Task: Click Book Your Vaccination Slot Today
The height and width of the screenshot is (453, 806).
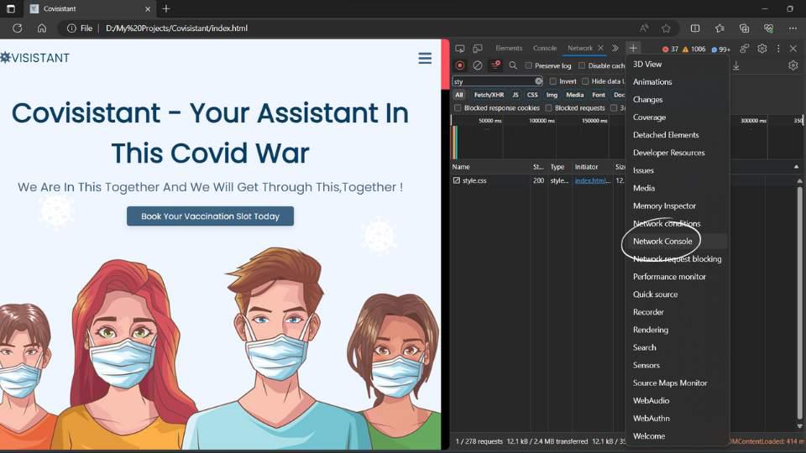Action: click(x=210, y=216)
